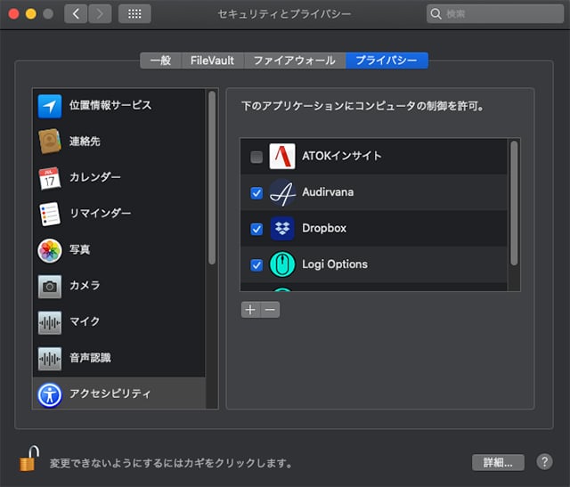The width and height of the screenshot is (570, 487).
Task: Click the Contacts address book icon
Action: [x=50, y=141]
